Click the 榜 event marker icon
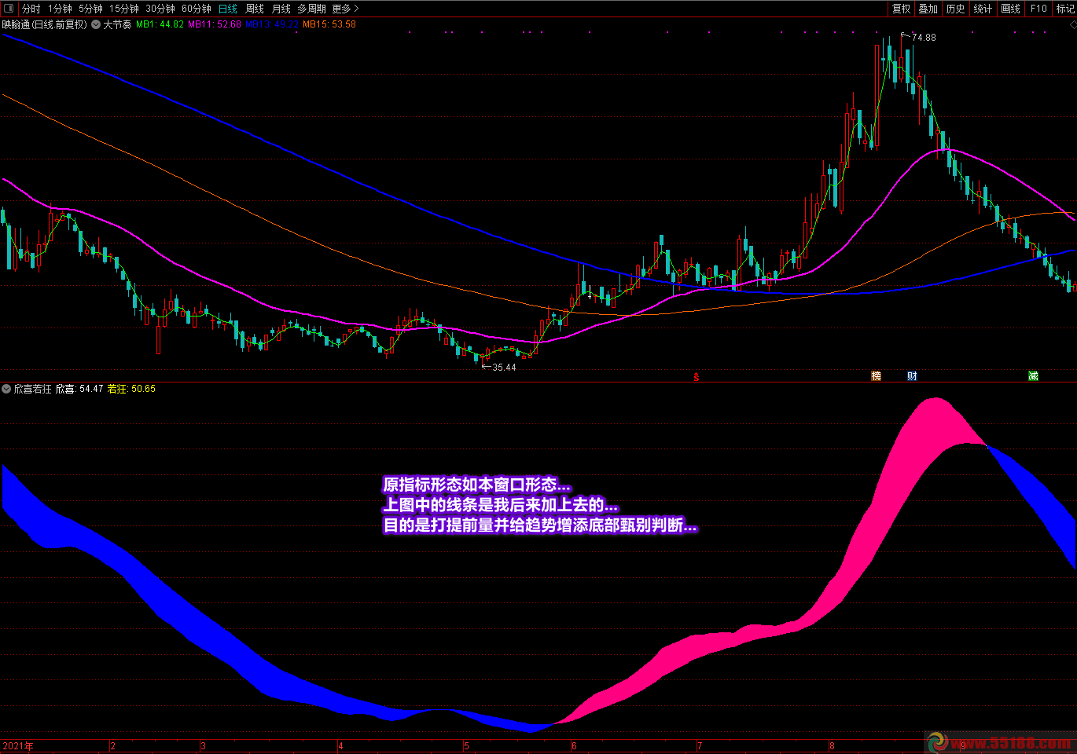Image resolution: width=1077 pixels, height=754 pixels. [876, 376]
